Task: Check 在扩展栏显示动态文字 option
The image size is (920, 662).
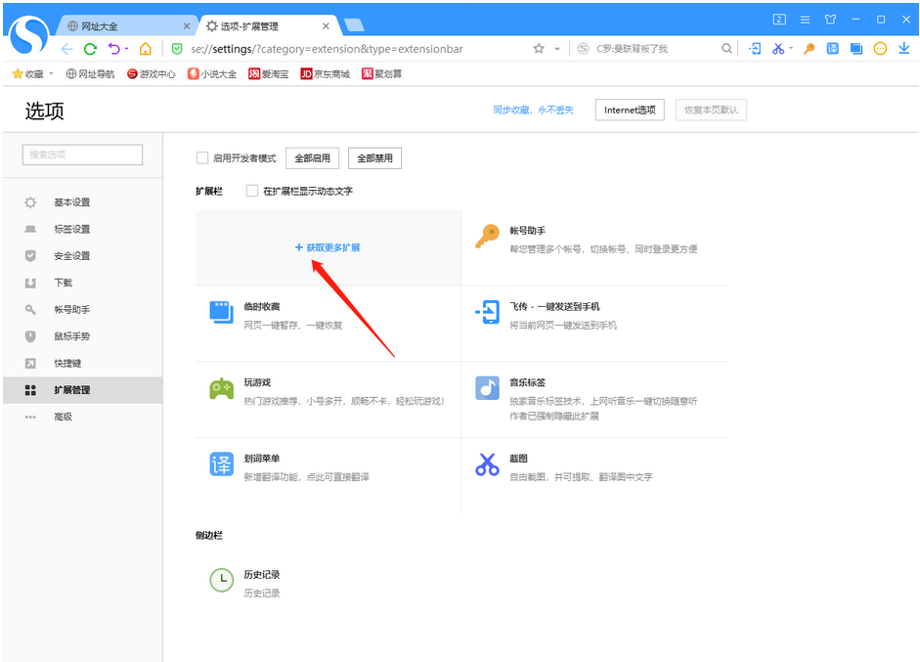Action: tap(252, 192)
